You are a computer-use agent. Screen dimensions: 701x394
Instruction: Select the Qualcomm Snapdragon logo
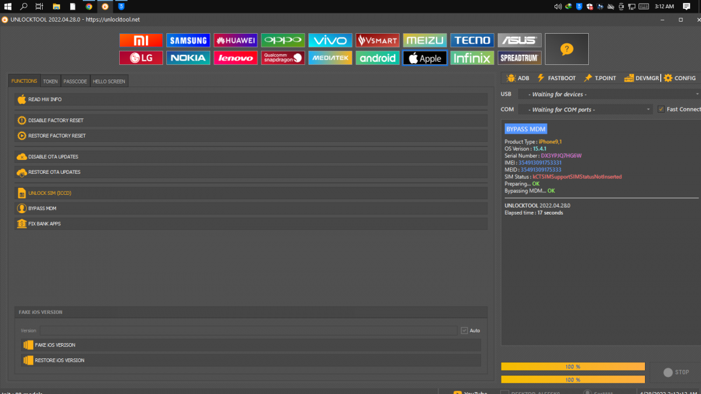pyautogui.click(x=283, y=58)
